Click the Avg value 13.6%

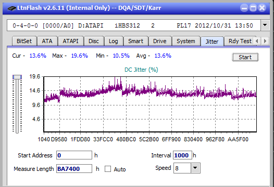tap(163, 56)
